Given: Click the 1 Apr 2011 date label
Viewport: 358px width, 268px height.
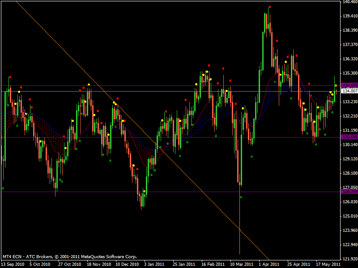Looking at the screenshot, I should (x=269, y=264).
